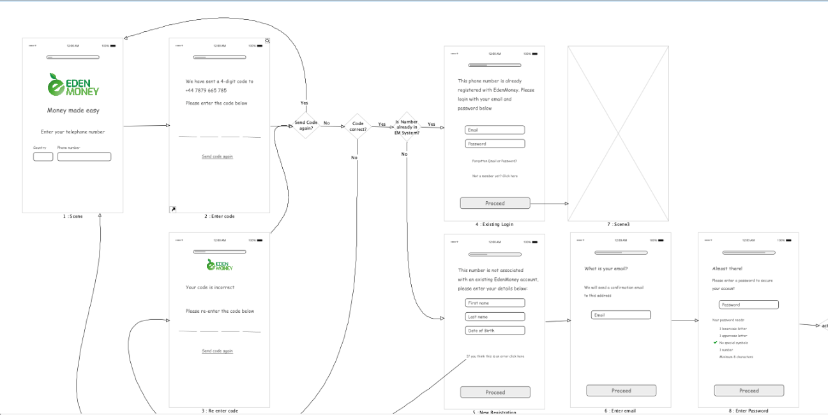Select the 'Is Number already in EM System?' diamond
The width and height of the screenshot is (828, 415).
(x=407, y=126)
